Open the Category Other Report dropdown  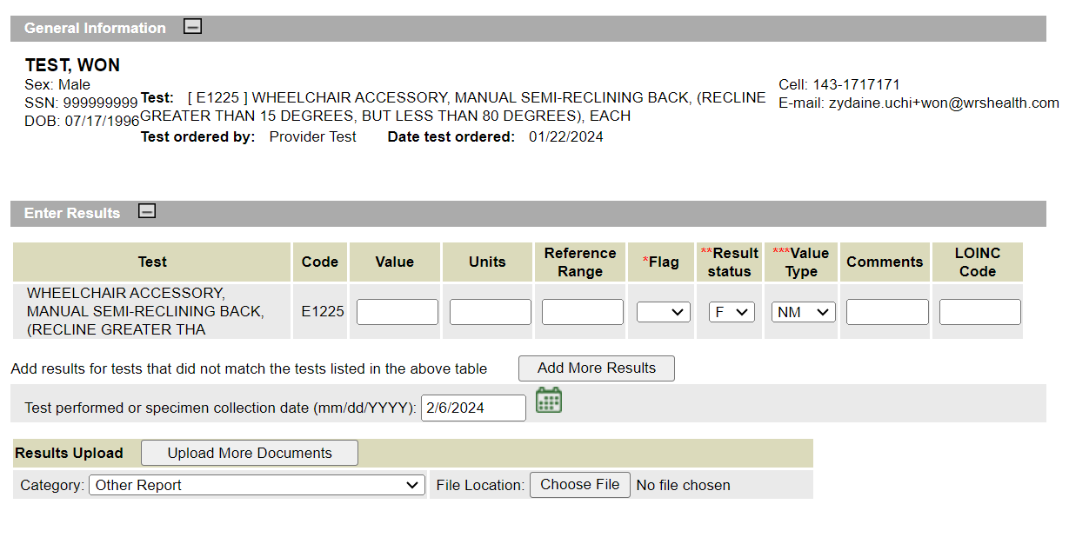tap(257, 485)
